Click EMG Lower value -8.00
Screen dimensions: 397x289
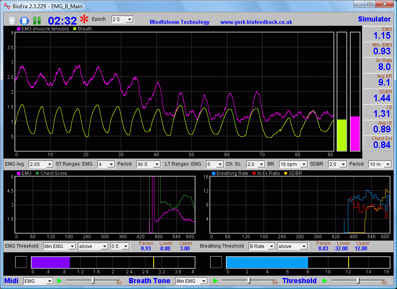tap(165, 249)
